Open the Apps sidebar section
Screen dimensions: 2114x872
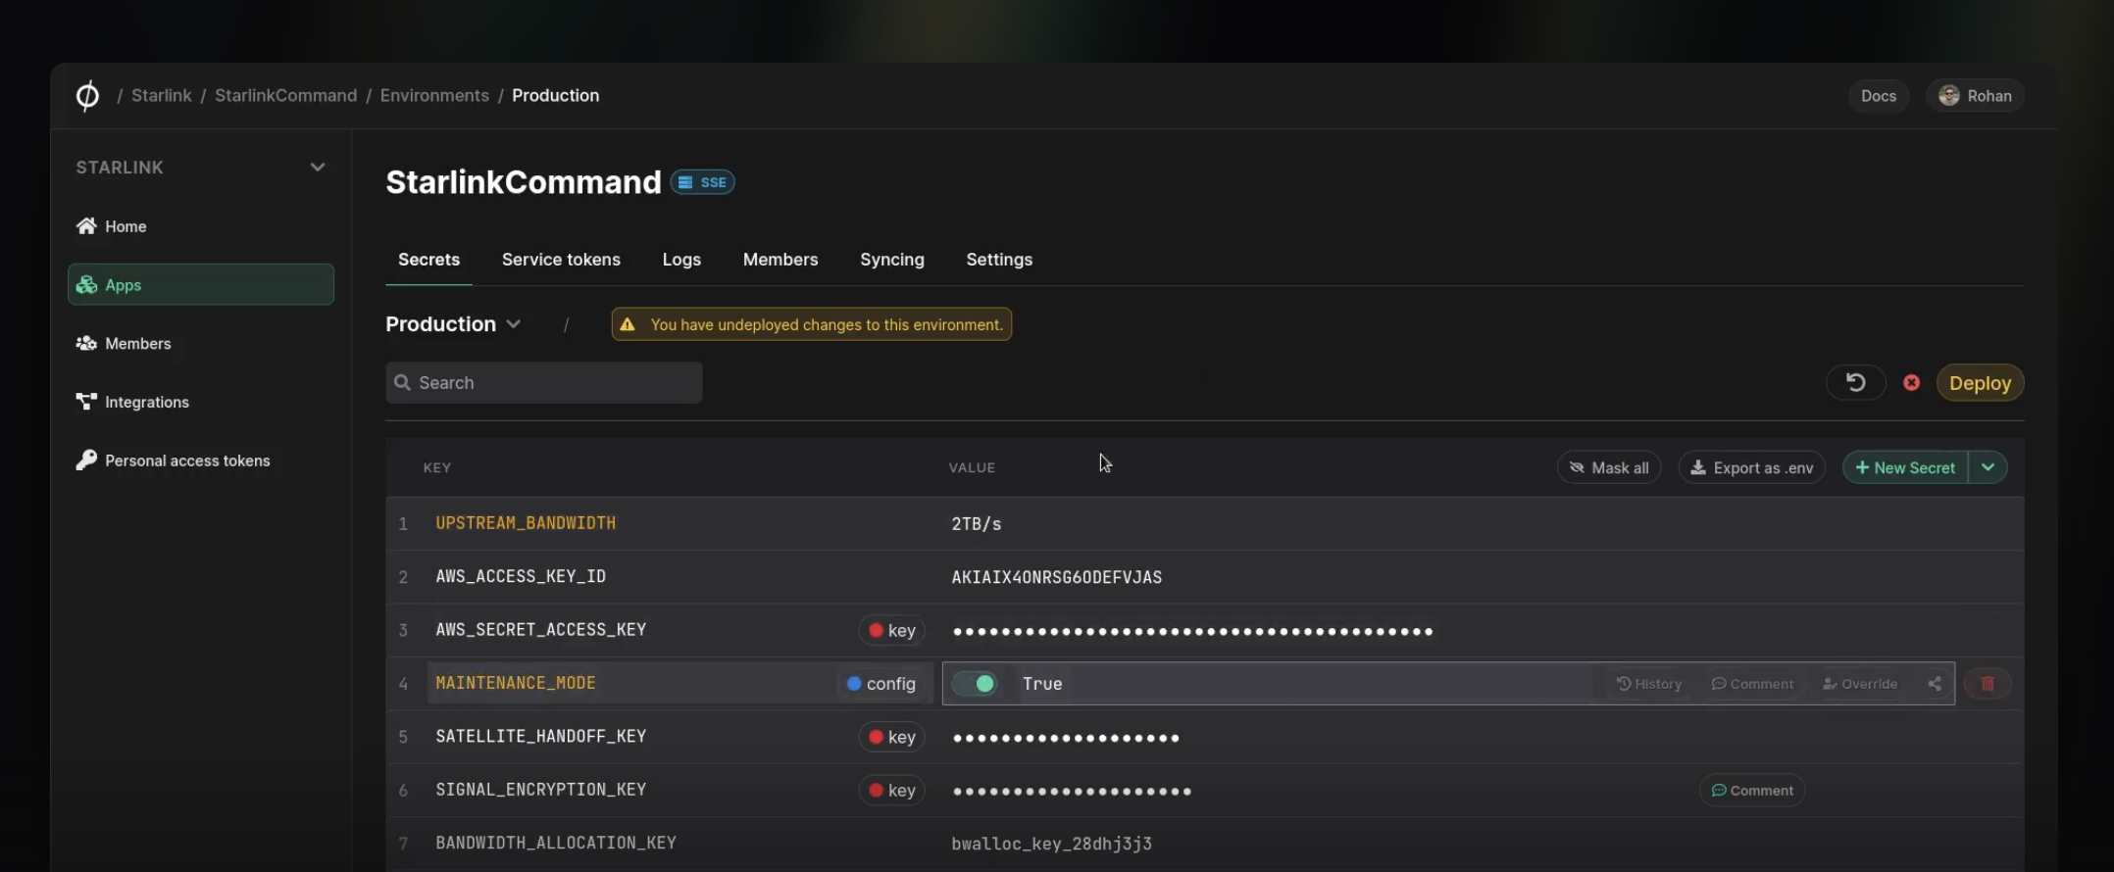pos(201,284)
